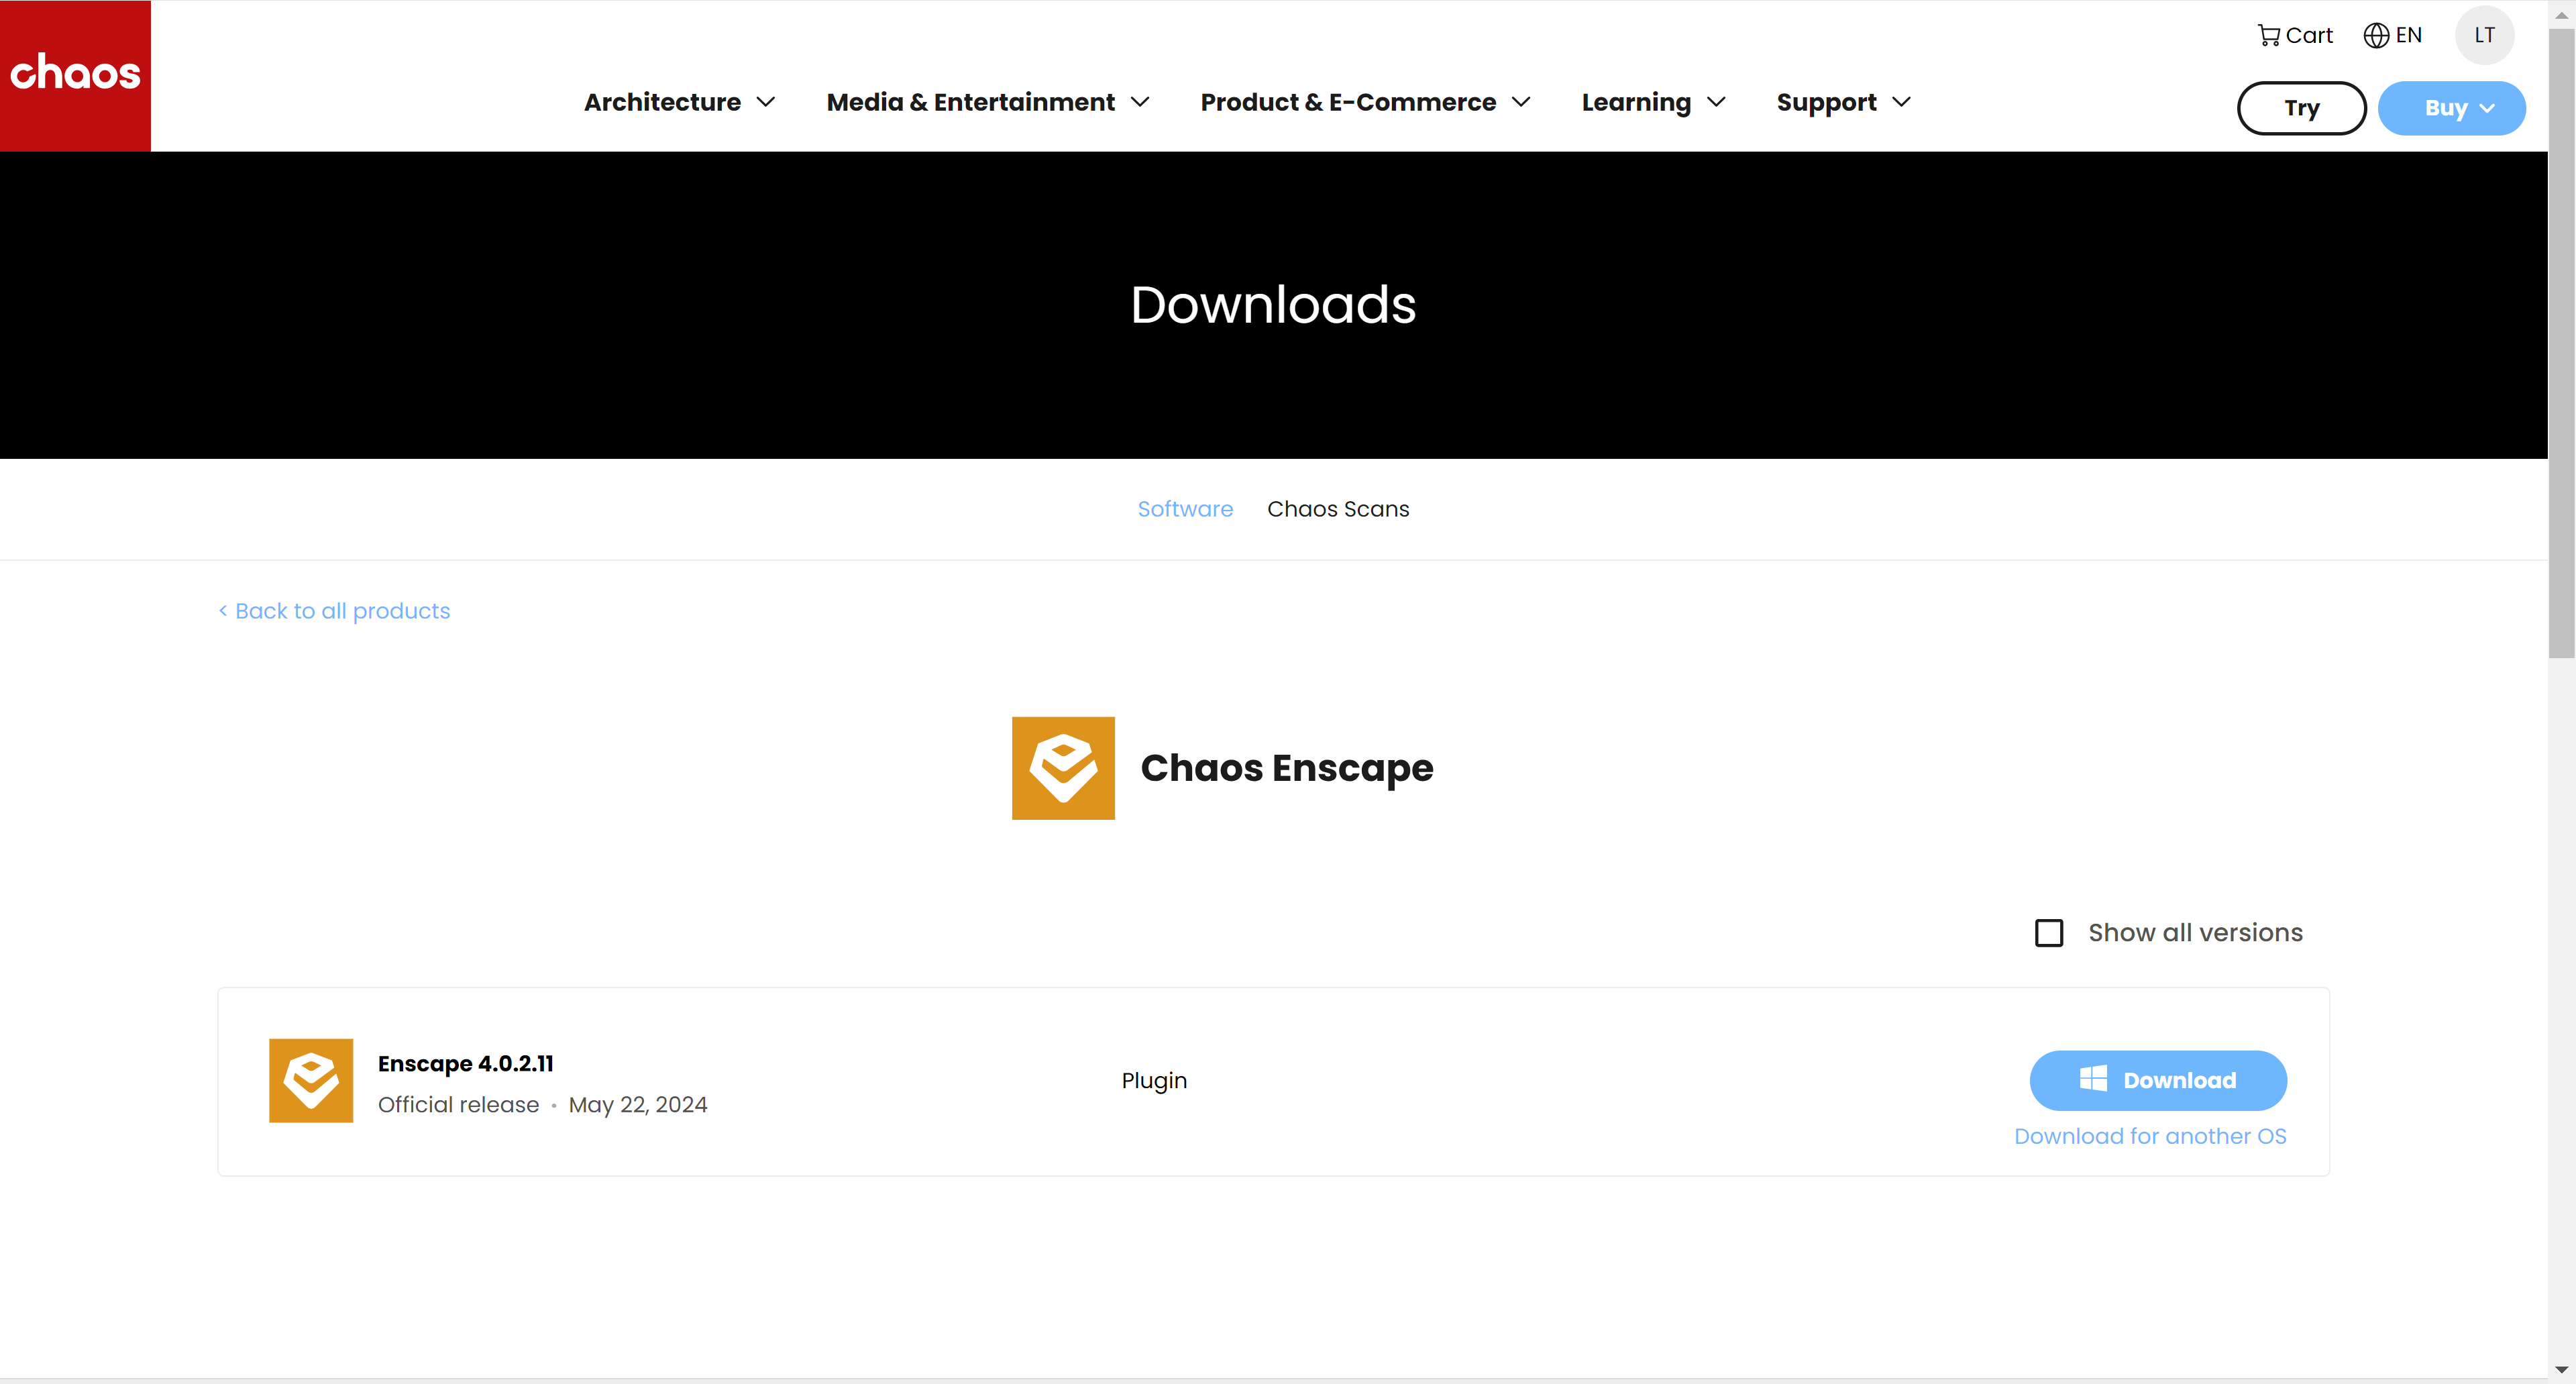Change language via the EN globe icon
The width and height of the screenshot is (2576, 1384).
pyautogui.click(x=2393, y=35)
